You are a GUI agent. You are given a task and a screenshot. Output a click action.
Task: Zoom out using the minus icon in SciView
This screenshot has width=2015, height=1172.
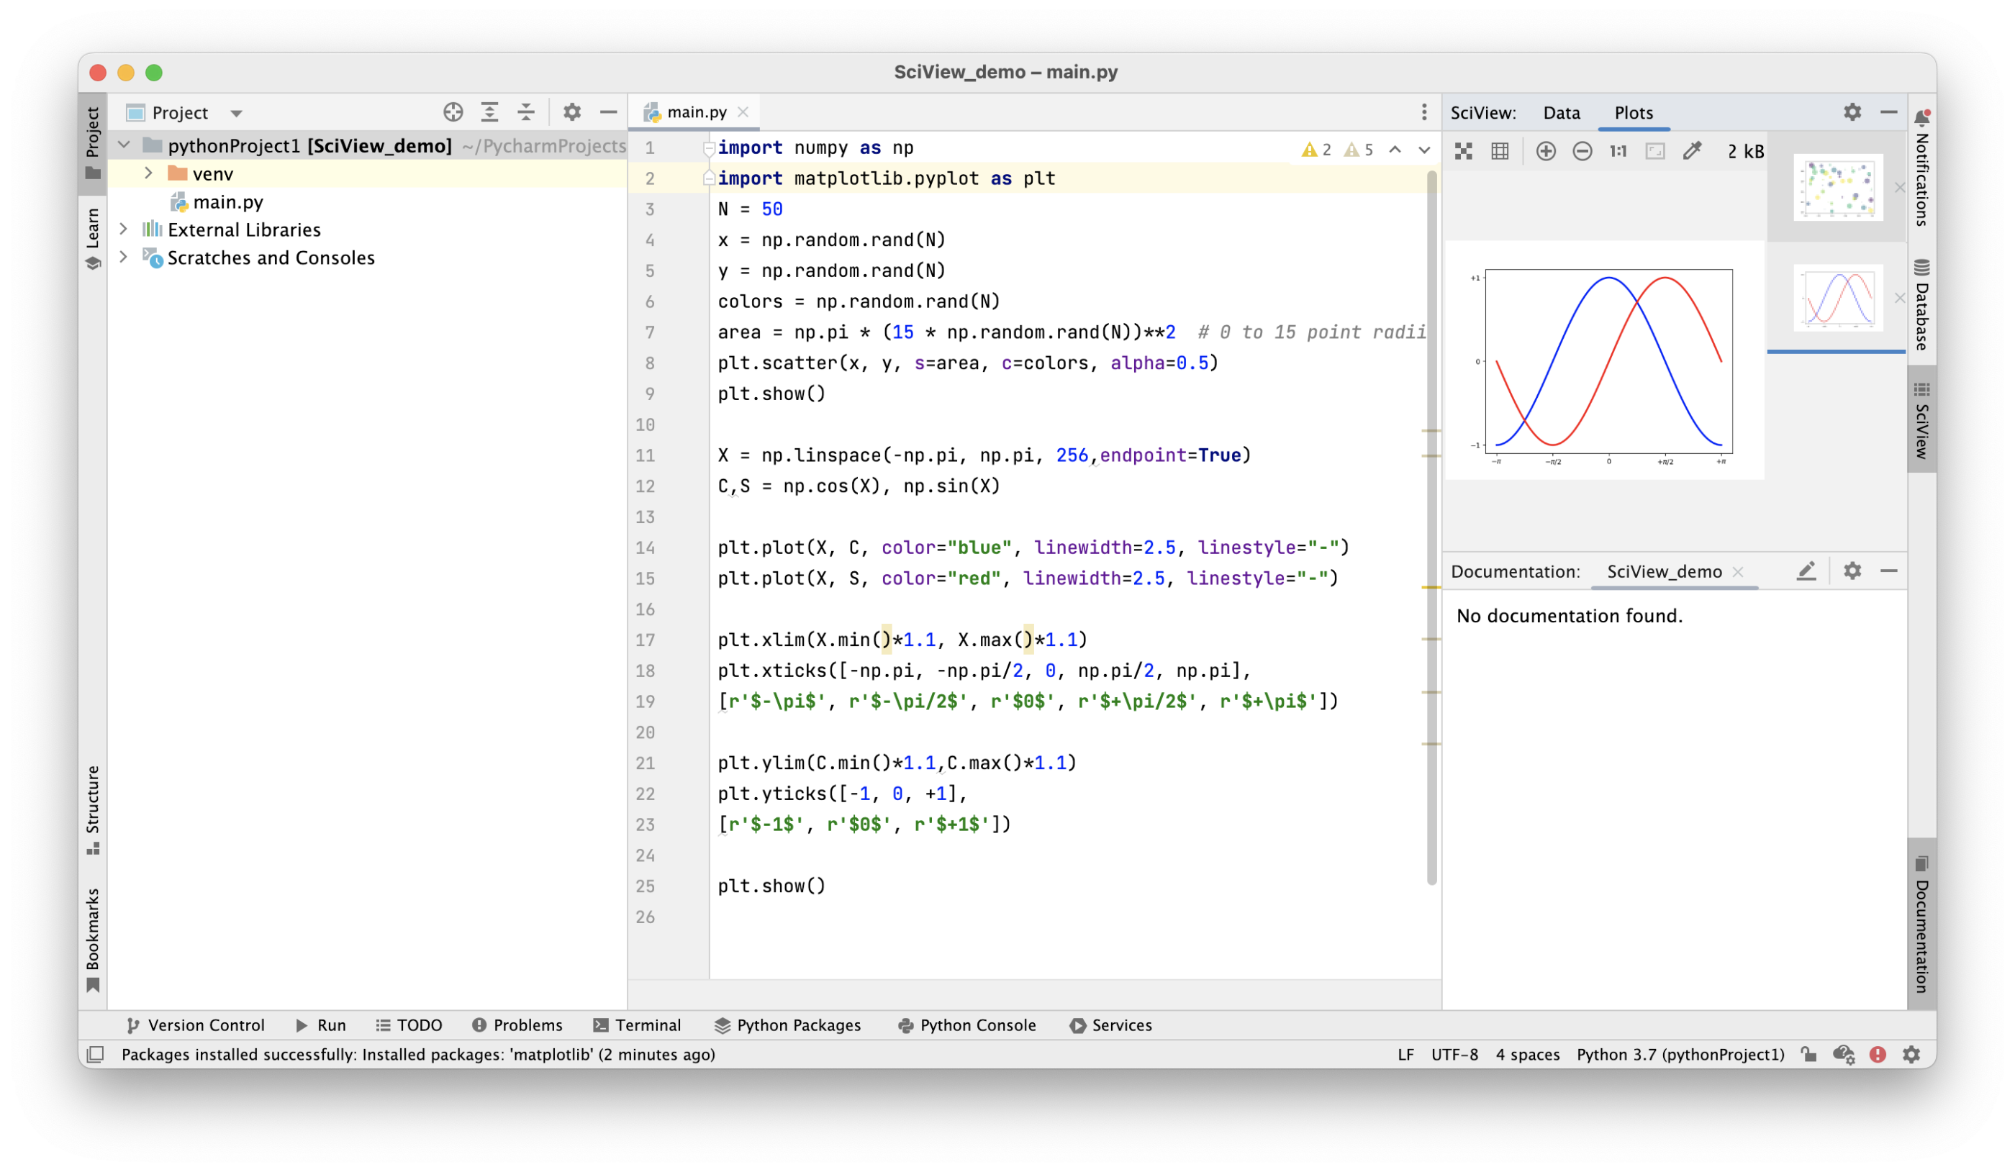click(x=1582, y=150)
